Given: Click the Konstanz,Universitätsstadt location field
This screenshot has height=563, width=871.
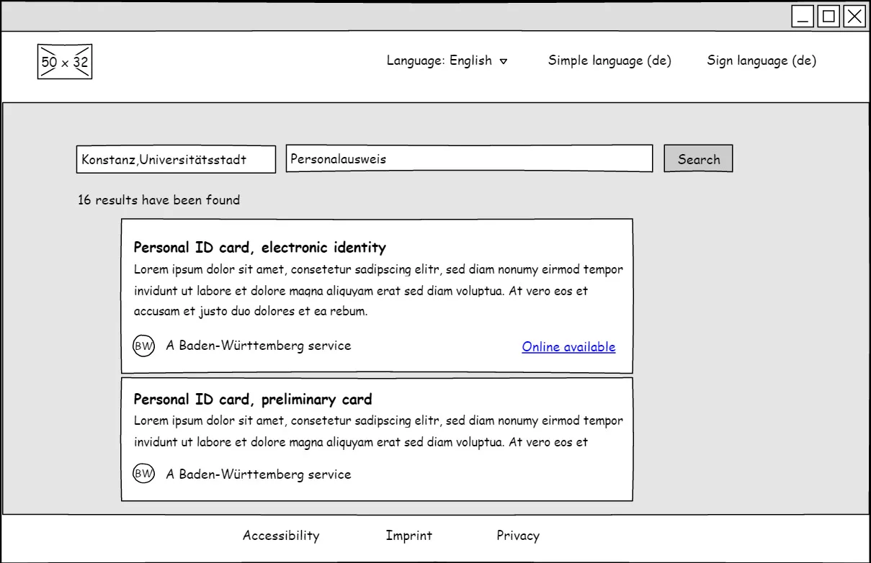Looking at the screenshot, I should [x=176, y=160].
